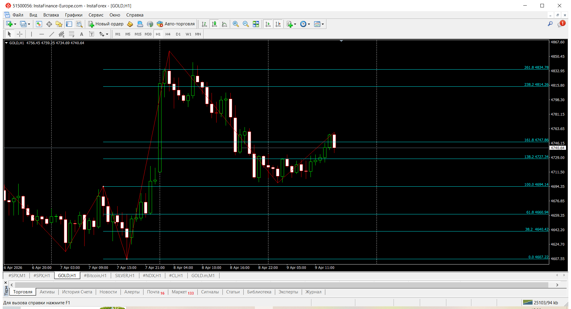Toggle Chart Shift button
This screenshot has height=309, width=571.
(278, 24)
